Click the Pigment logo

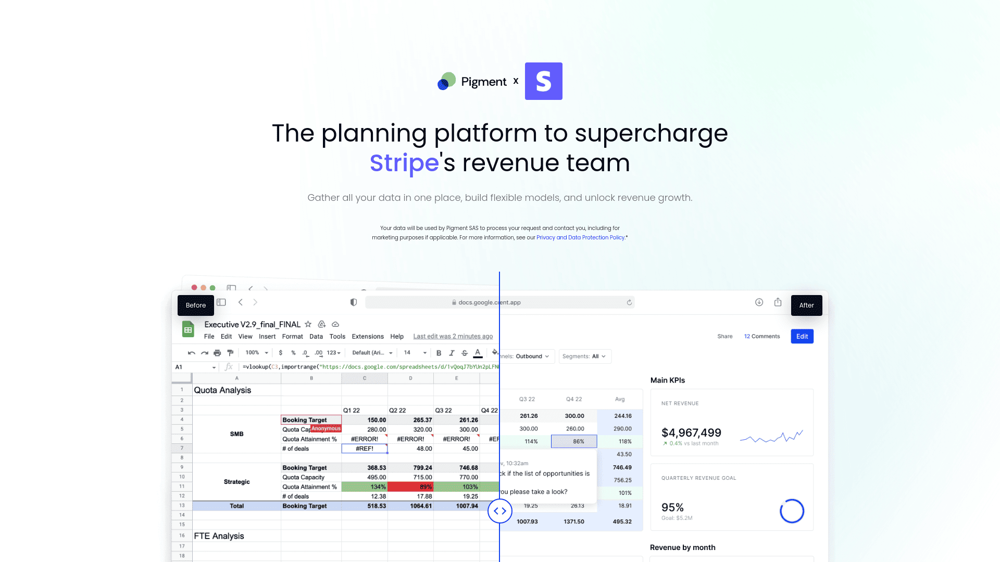click(x=472, y=82)
